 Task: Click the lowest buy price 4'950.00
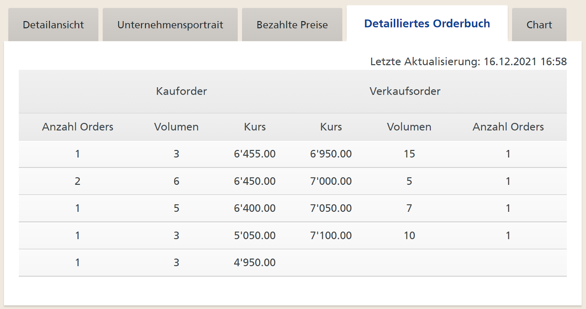255,263
